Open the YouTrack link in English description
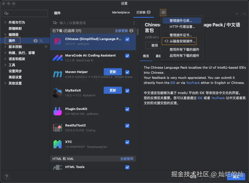Viewport: 249px width, 183px height. [193, 83]
